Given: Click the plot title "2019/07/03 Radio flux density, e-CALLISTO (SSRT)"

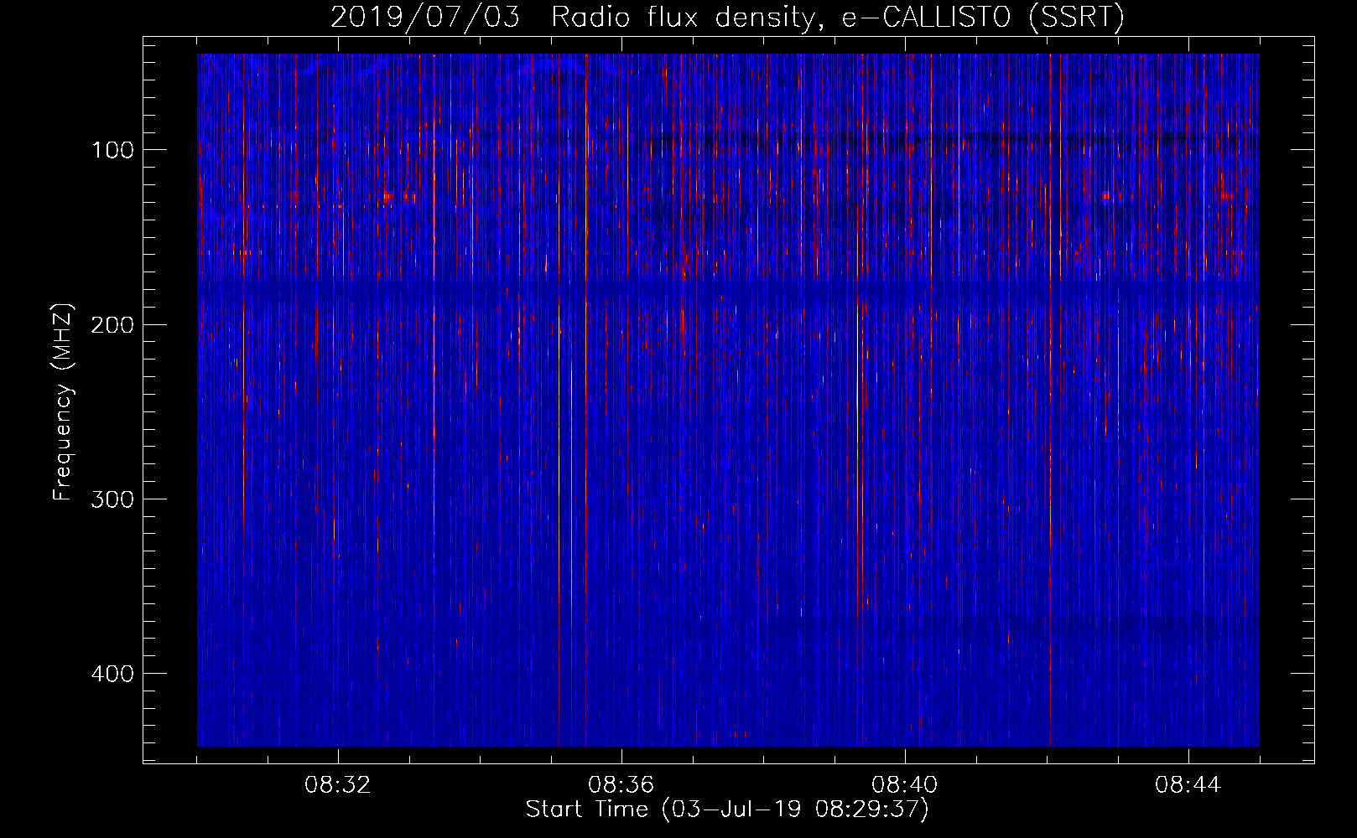Looking at the screenshot, I should [x=727, y=17].
